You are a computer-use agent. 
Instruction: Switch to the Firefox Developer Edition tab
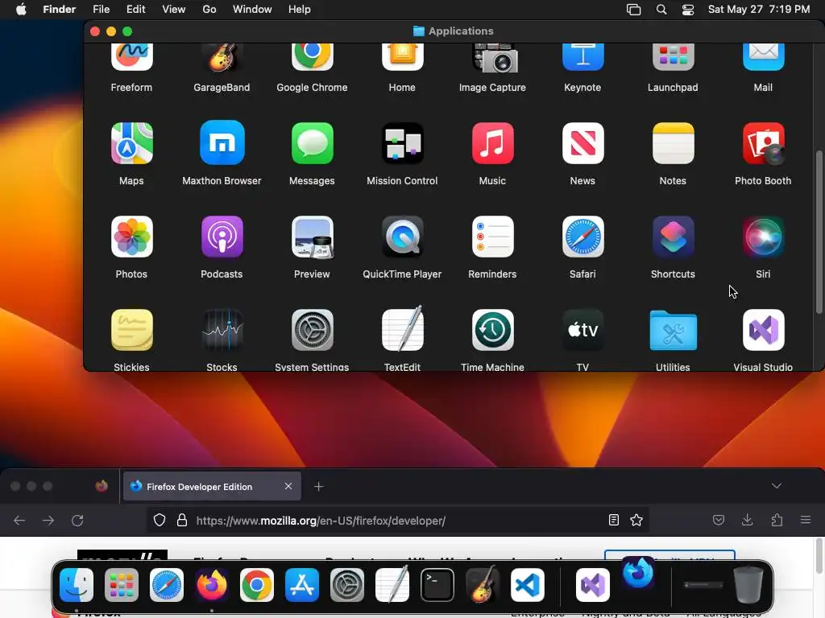(x=212, y=486)
